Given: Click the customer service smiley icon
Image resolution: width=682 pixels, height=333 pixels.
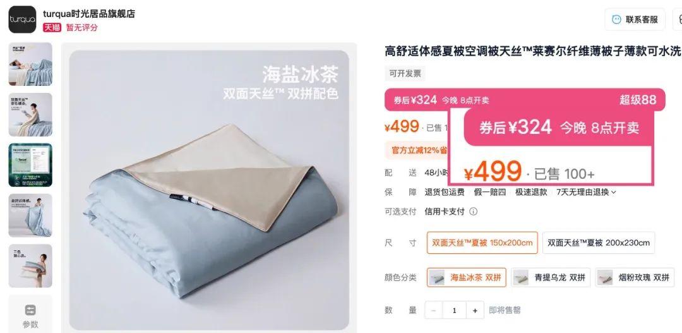Looking at the screenshot, I should point(616,20).
